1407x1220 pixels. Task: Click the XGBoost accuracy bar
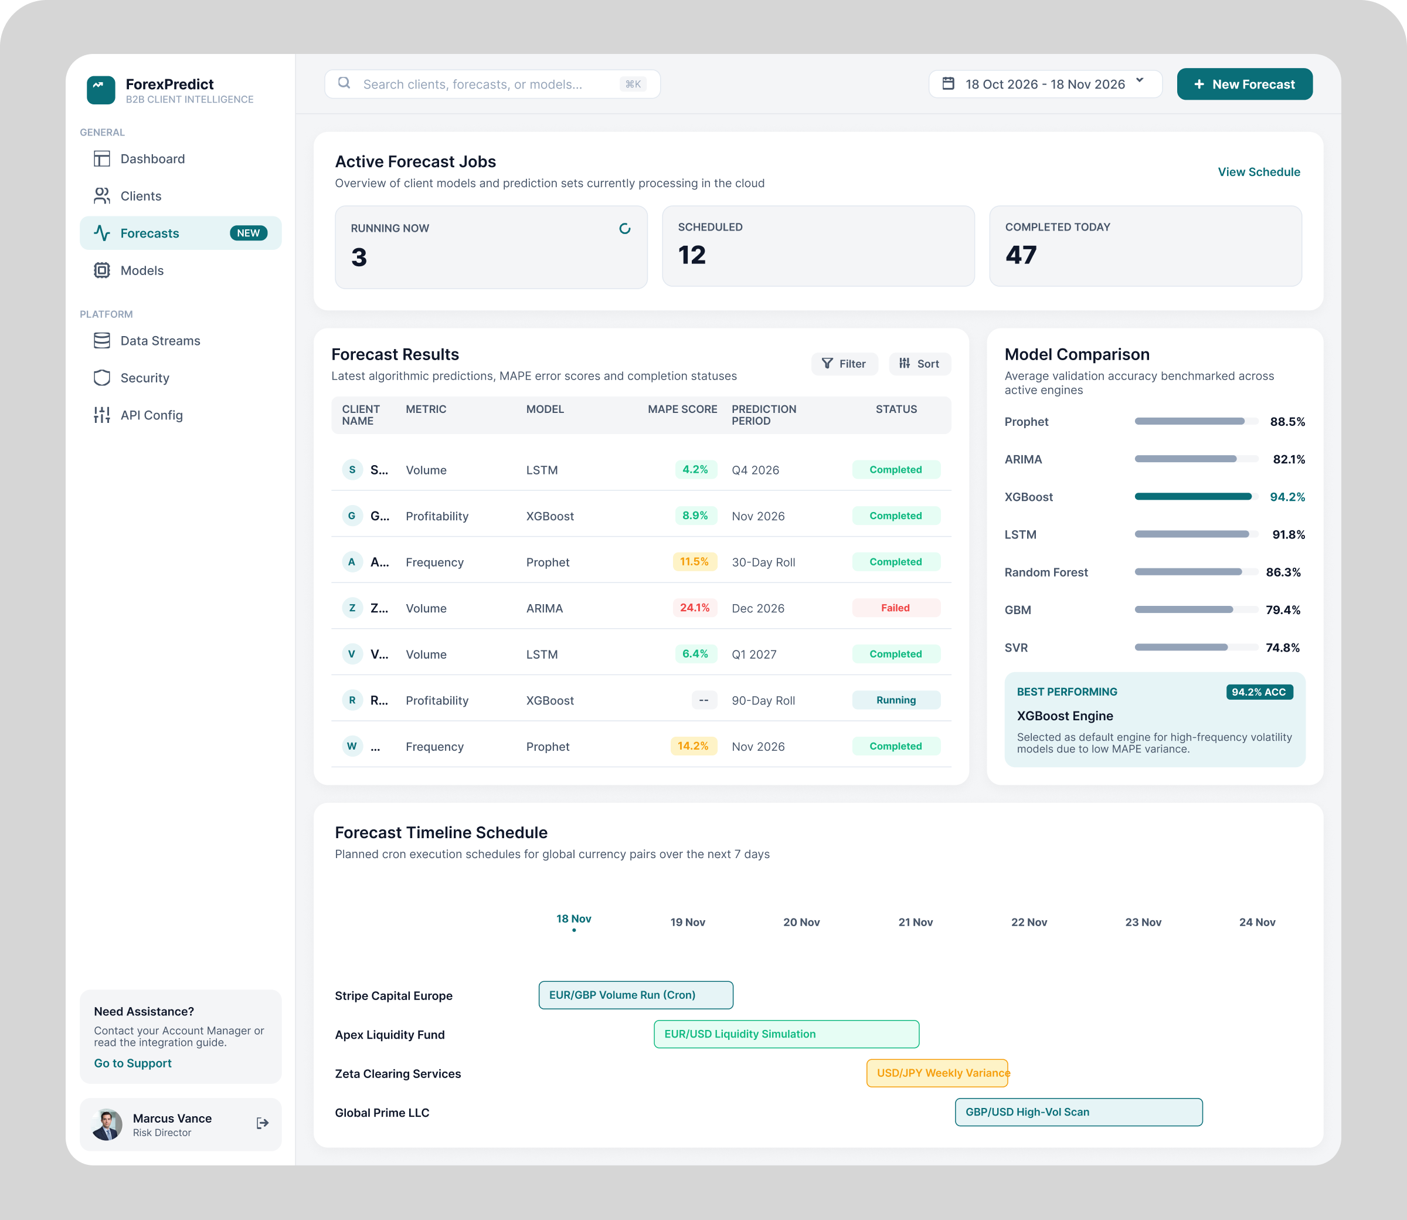pyautogui.click(x=1196, y=497)
